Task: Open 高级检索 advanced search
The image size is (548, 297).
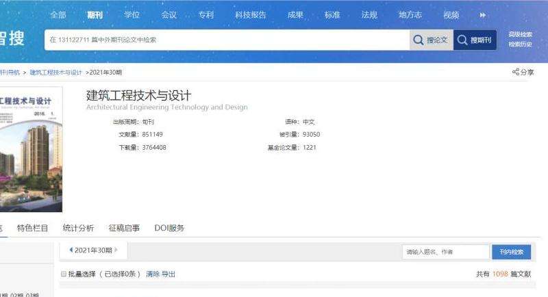Action: click(520, 34)
